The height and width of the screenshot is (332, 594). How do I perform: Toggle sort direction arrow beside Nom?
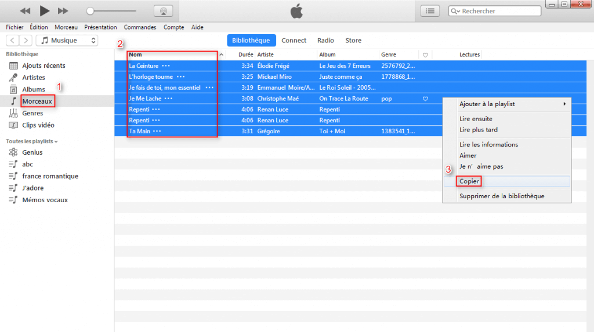pyautogui.click(x=221, y=55)
